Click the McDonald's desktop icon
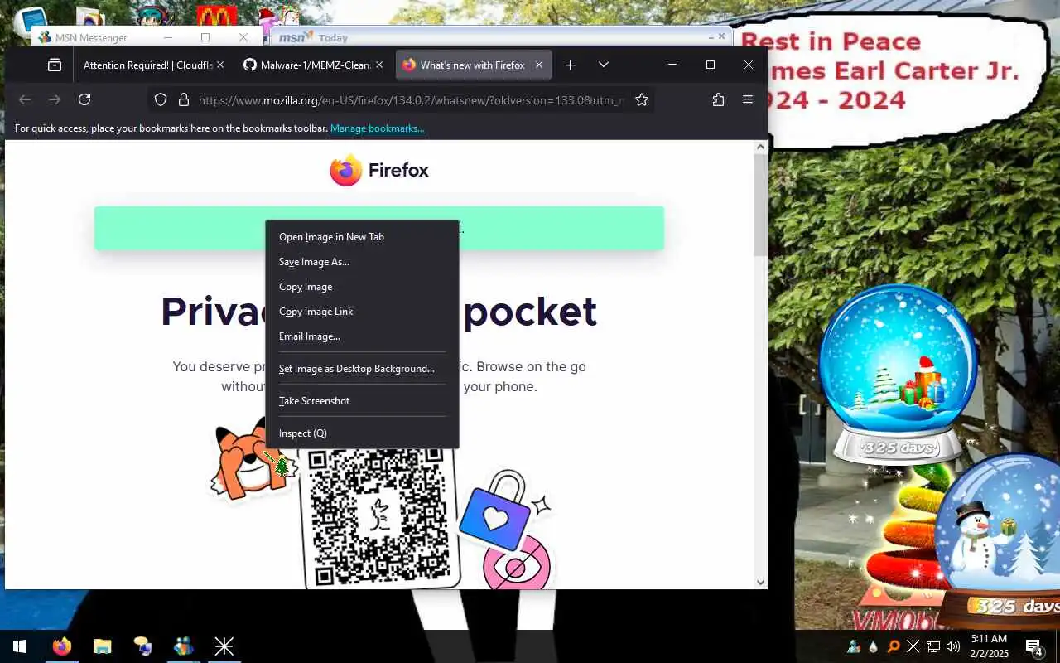 coord(216,17)
